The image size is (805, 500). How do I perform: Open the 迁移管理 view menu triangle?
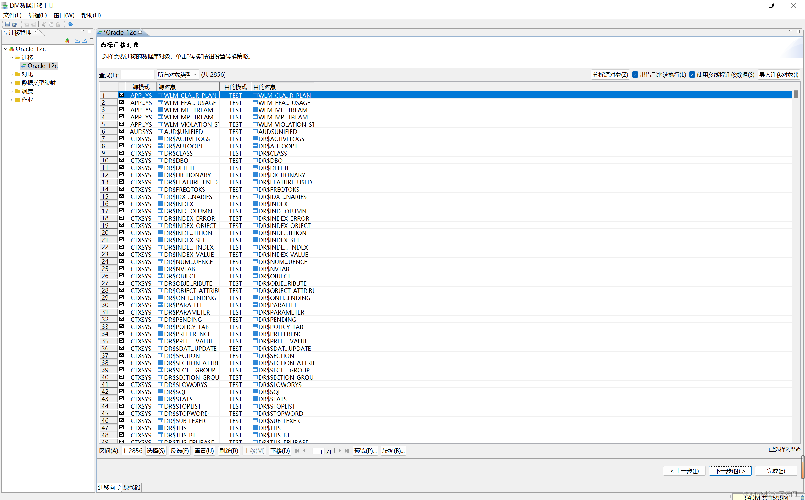(91, 40)
